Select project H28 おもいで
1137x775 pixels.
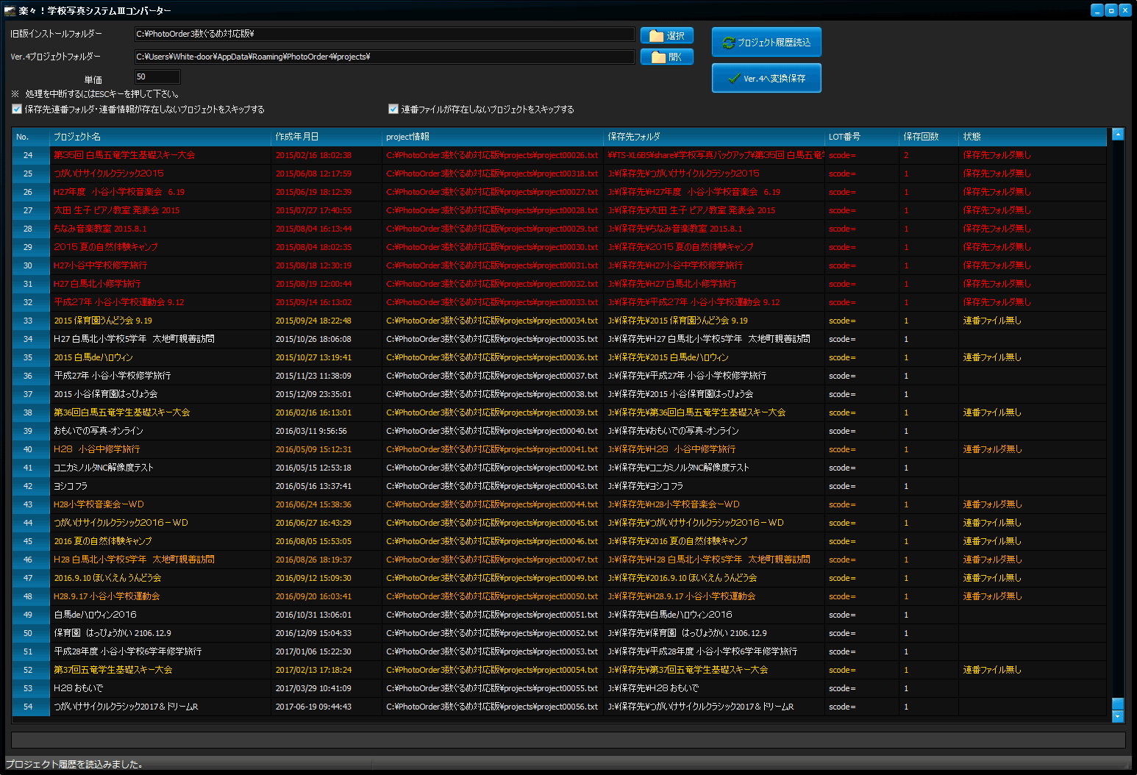[x=78, y=688]
